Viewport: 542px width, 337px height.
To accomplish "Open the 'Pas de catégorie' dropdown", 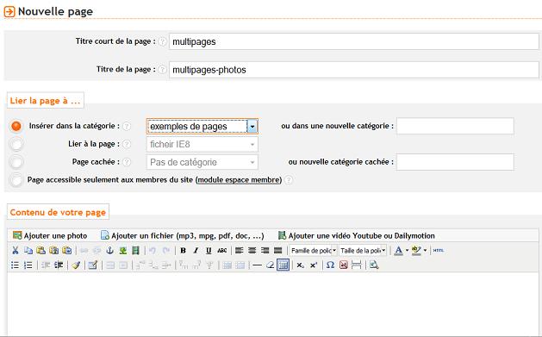I will coord(202,162).
